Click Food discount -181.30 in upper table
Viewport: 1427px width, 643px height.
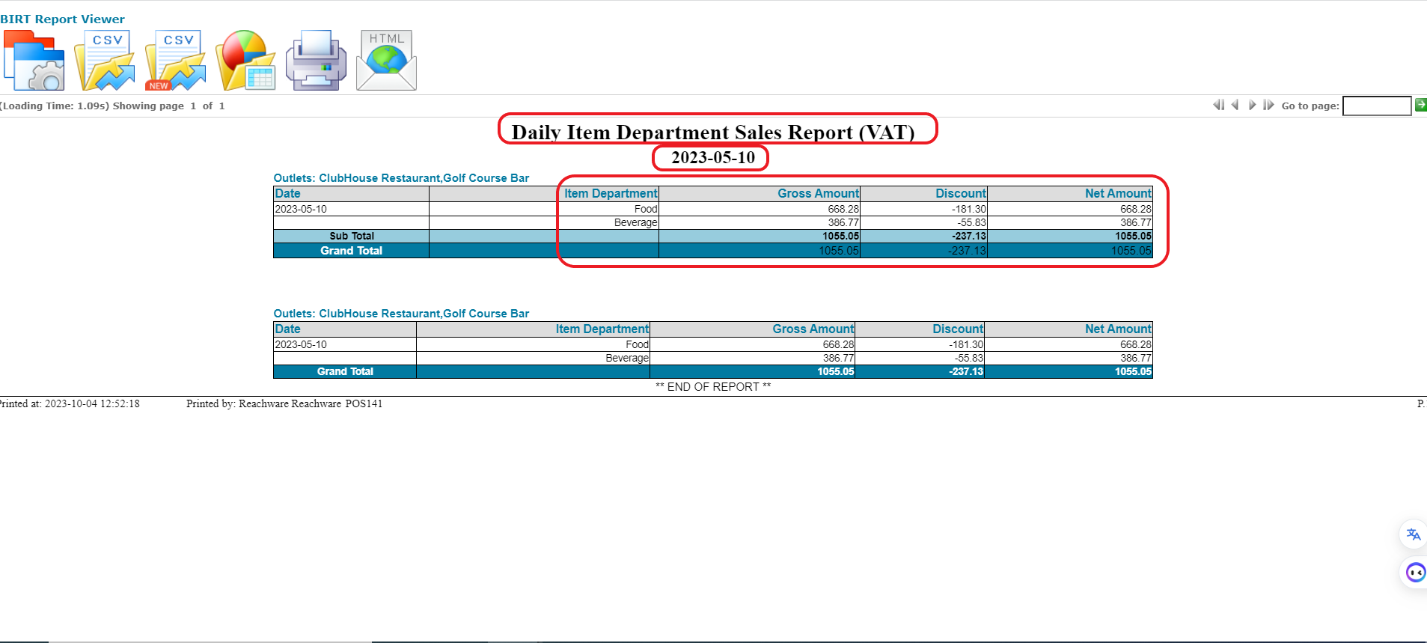tap(969, 210)
